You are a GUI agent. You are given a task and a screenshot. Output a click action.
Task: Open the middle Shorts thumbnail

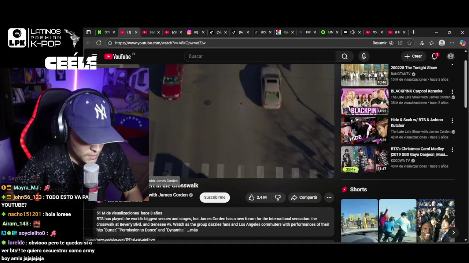[398, 221]
